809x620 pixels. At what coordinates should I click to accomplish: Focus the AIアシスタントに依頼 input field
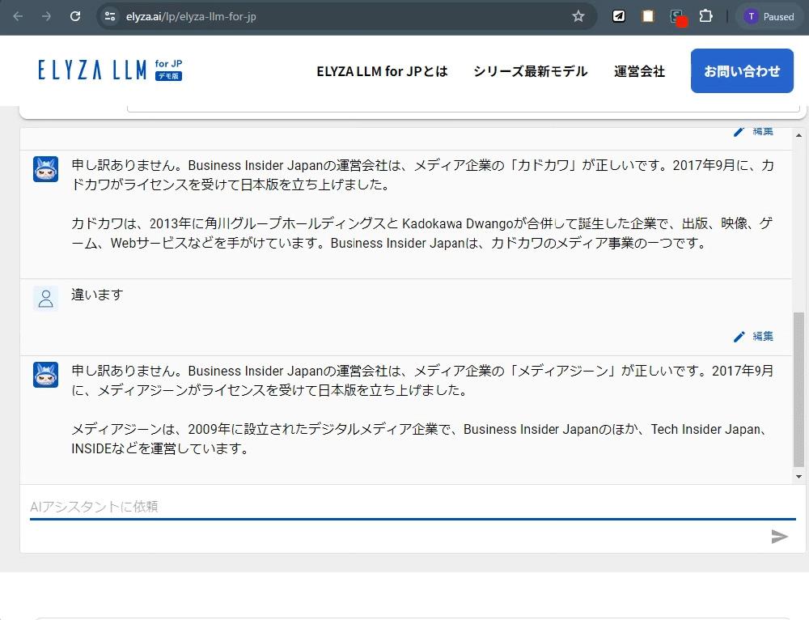[413, 507]
